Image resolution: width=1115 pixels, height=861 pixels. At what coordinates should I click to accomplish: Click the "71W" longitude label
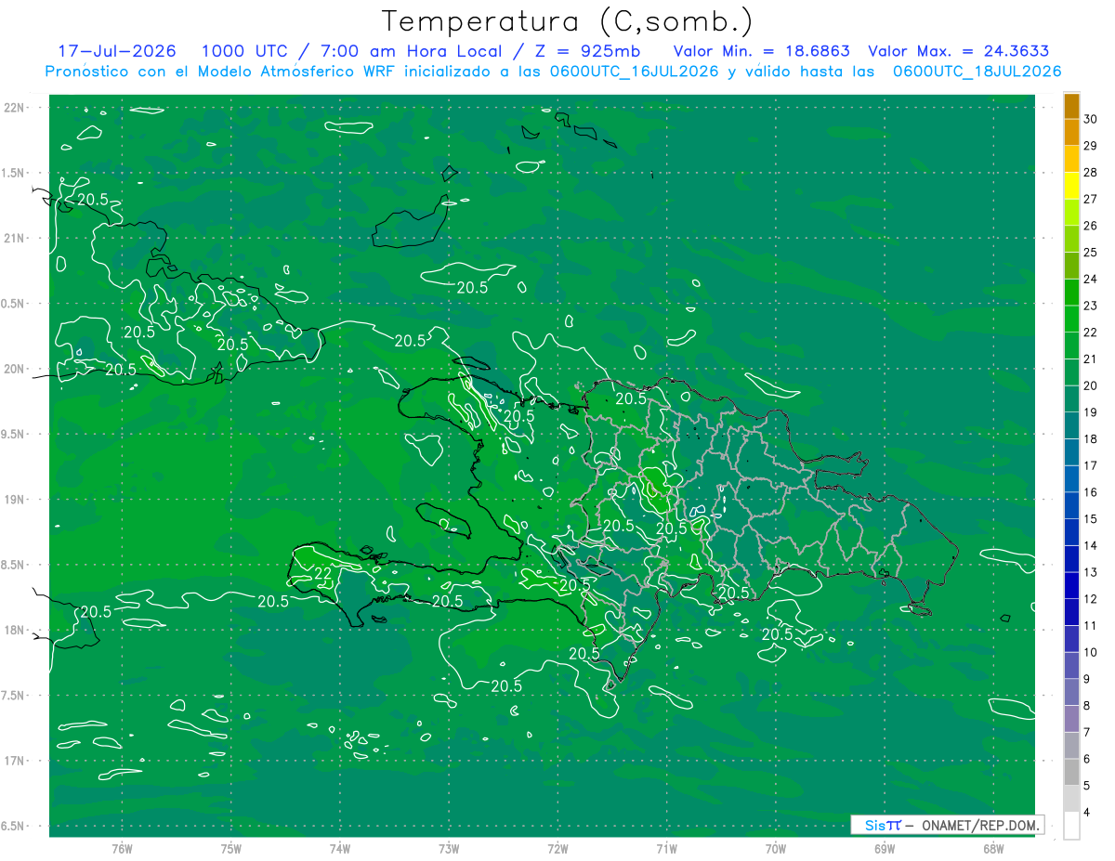point(666,849)
